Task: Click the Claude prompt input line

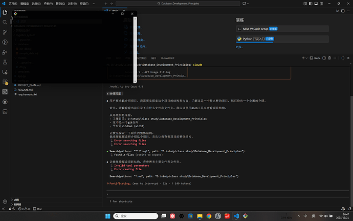Action: coord(227,194)
